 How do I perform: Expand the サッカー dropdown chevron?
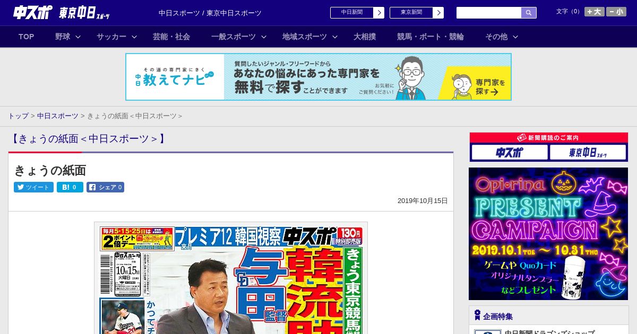(x=134, y=37)
